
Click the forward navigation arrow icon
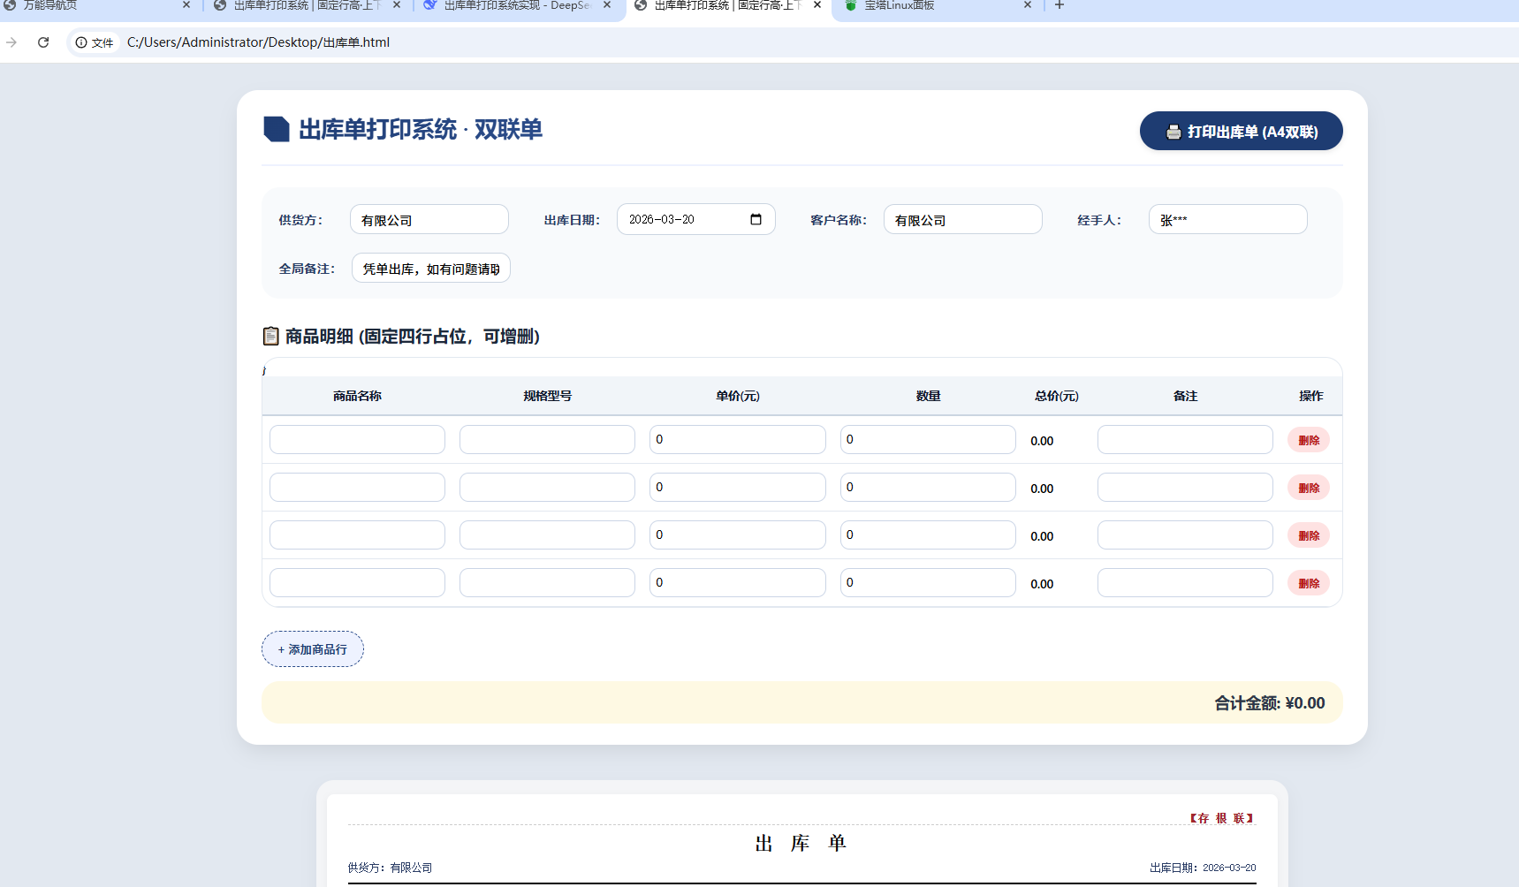[x=11, y=42]
